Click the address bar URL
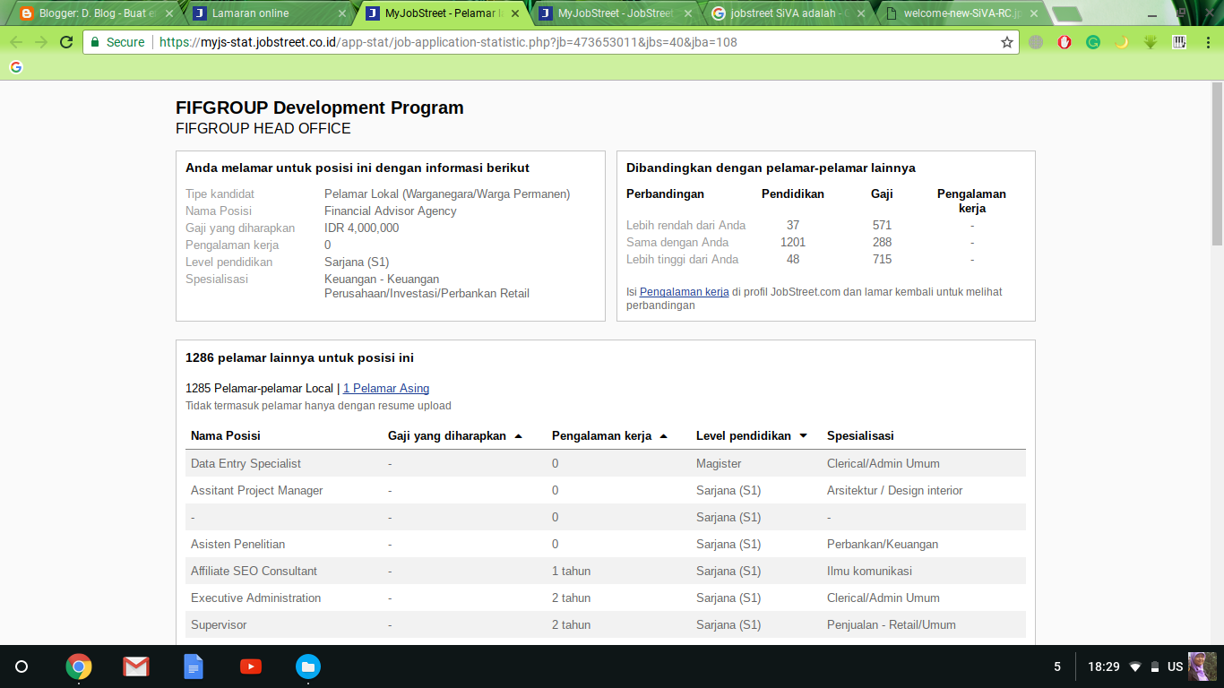Image resolution: width=1224 pixels, height=688 pixels. click(x=448, y=42)
